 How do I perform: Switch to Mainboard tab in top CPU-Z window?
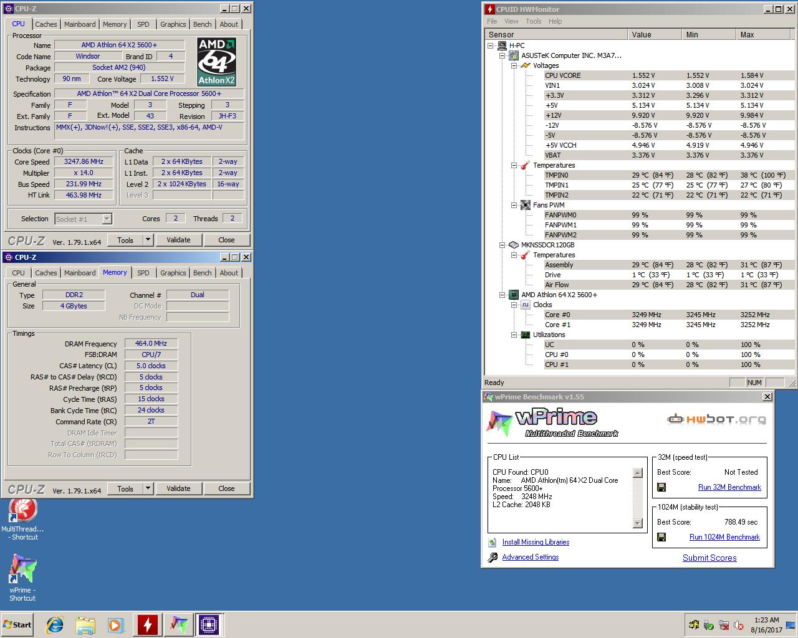(80, 24)
